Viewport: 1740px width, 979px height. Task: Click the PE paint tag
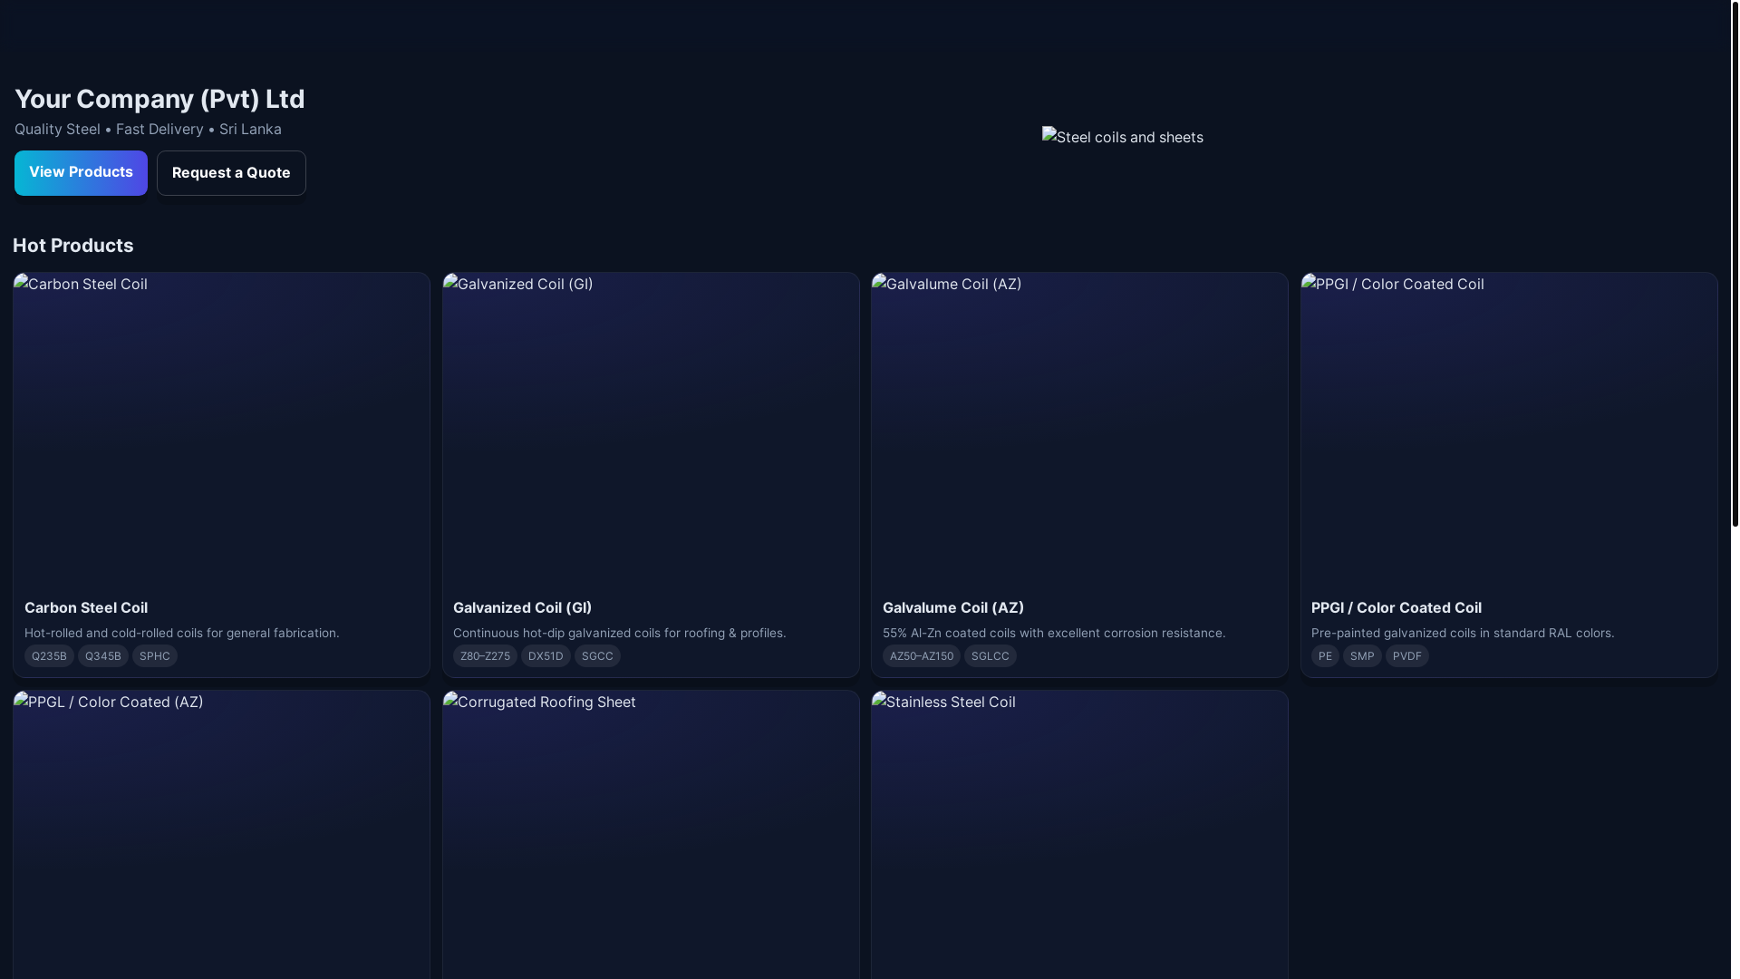point(1325,656)
